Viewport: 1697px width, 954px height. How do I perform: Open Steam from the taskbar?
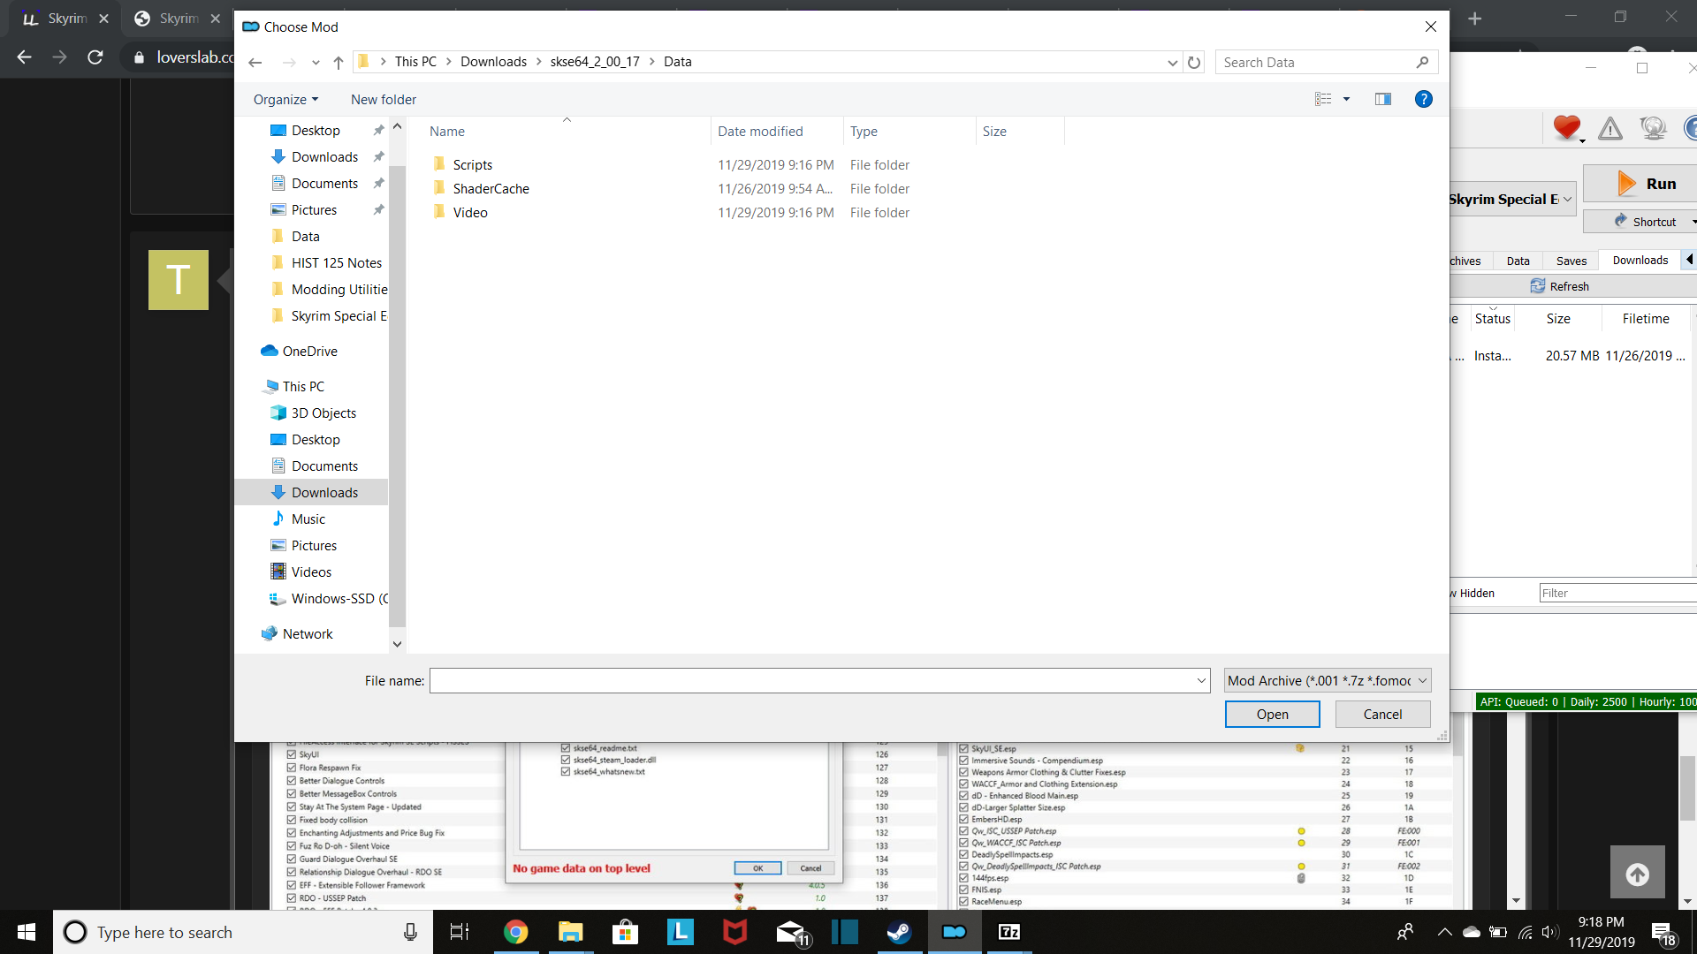(x=900, y=932)
